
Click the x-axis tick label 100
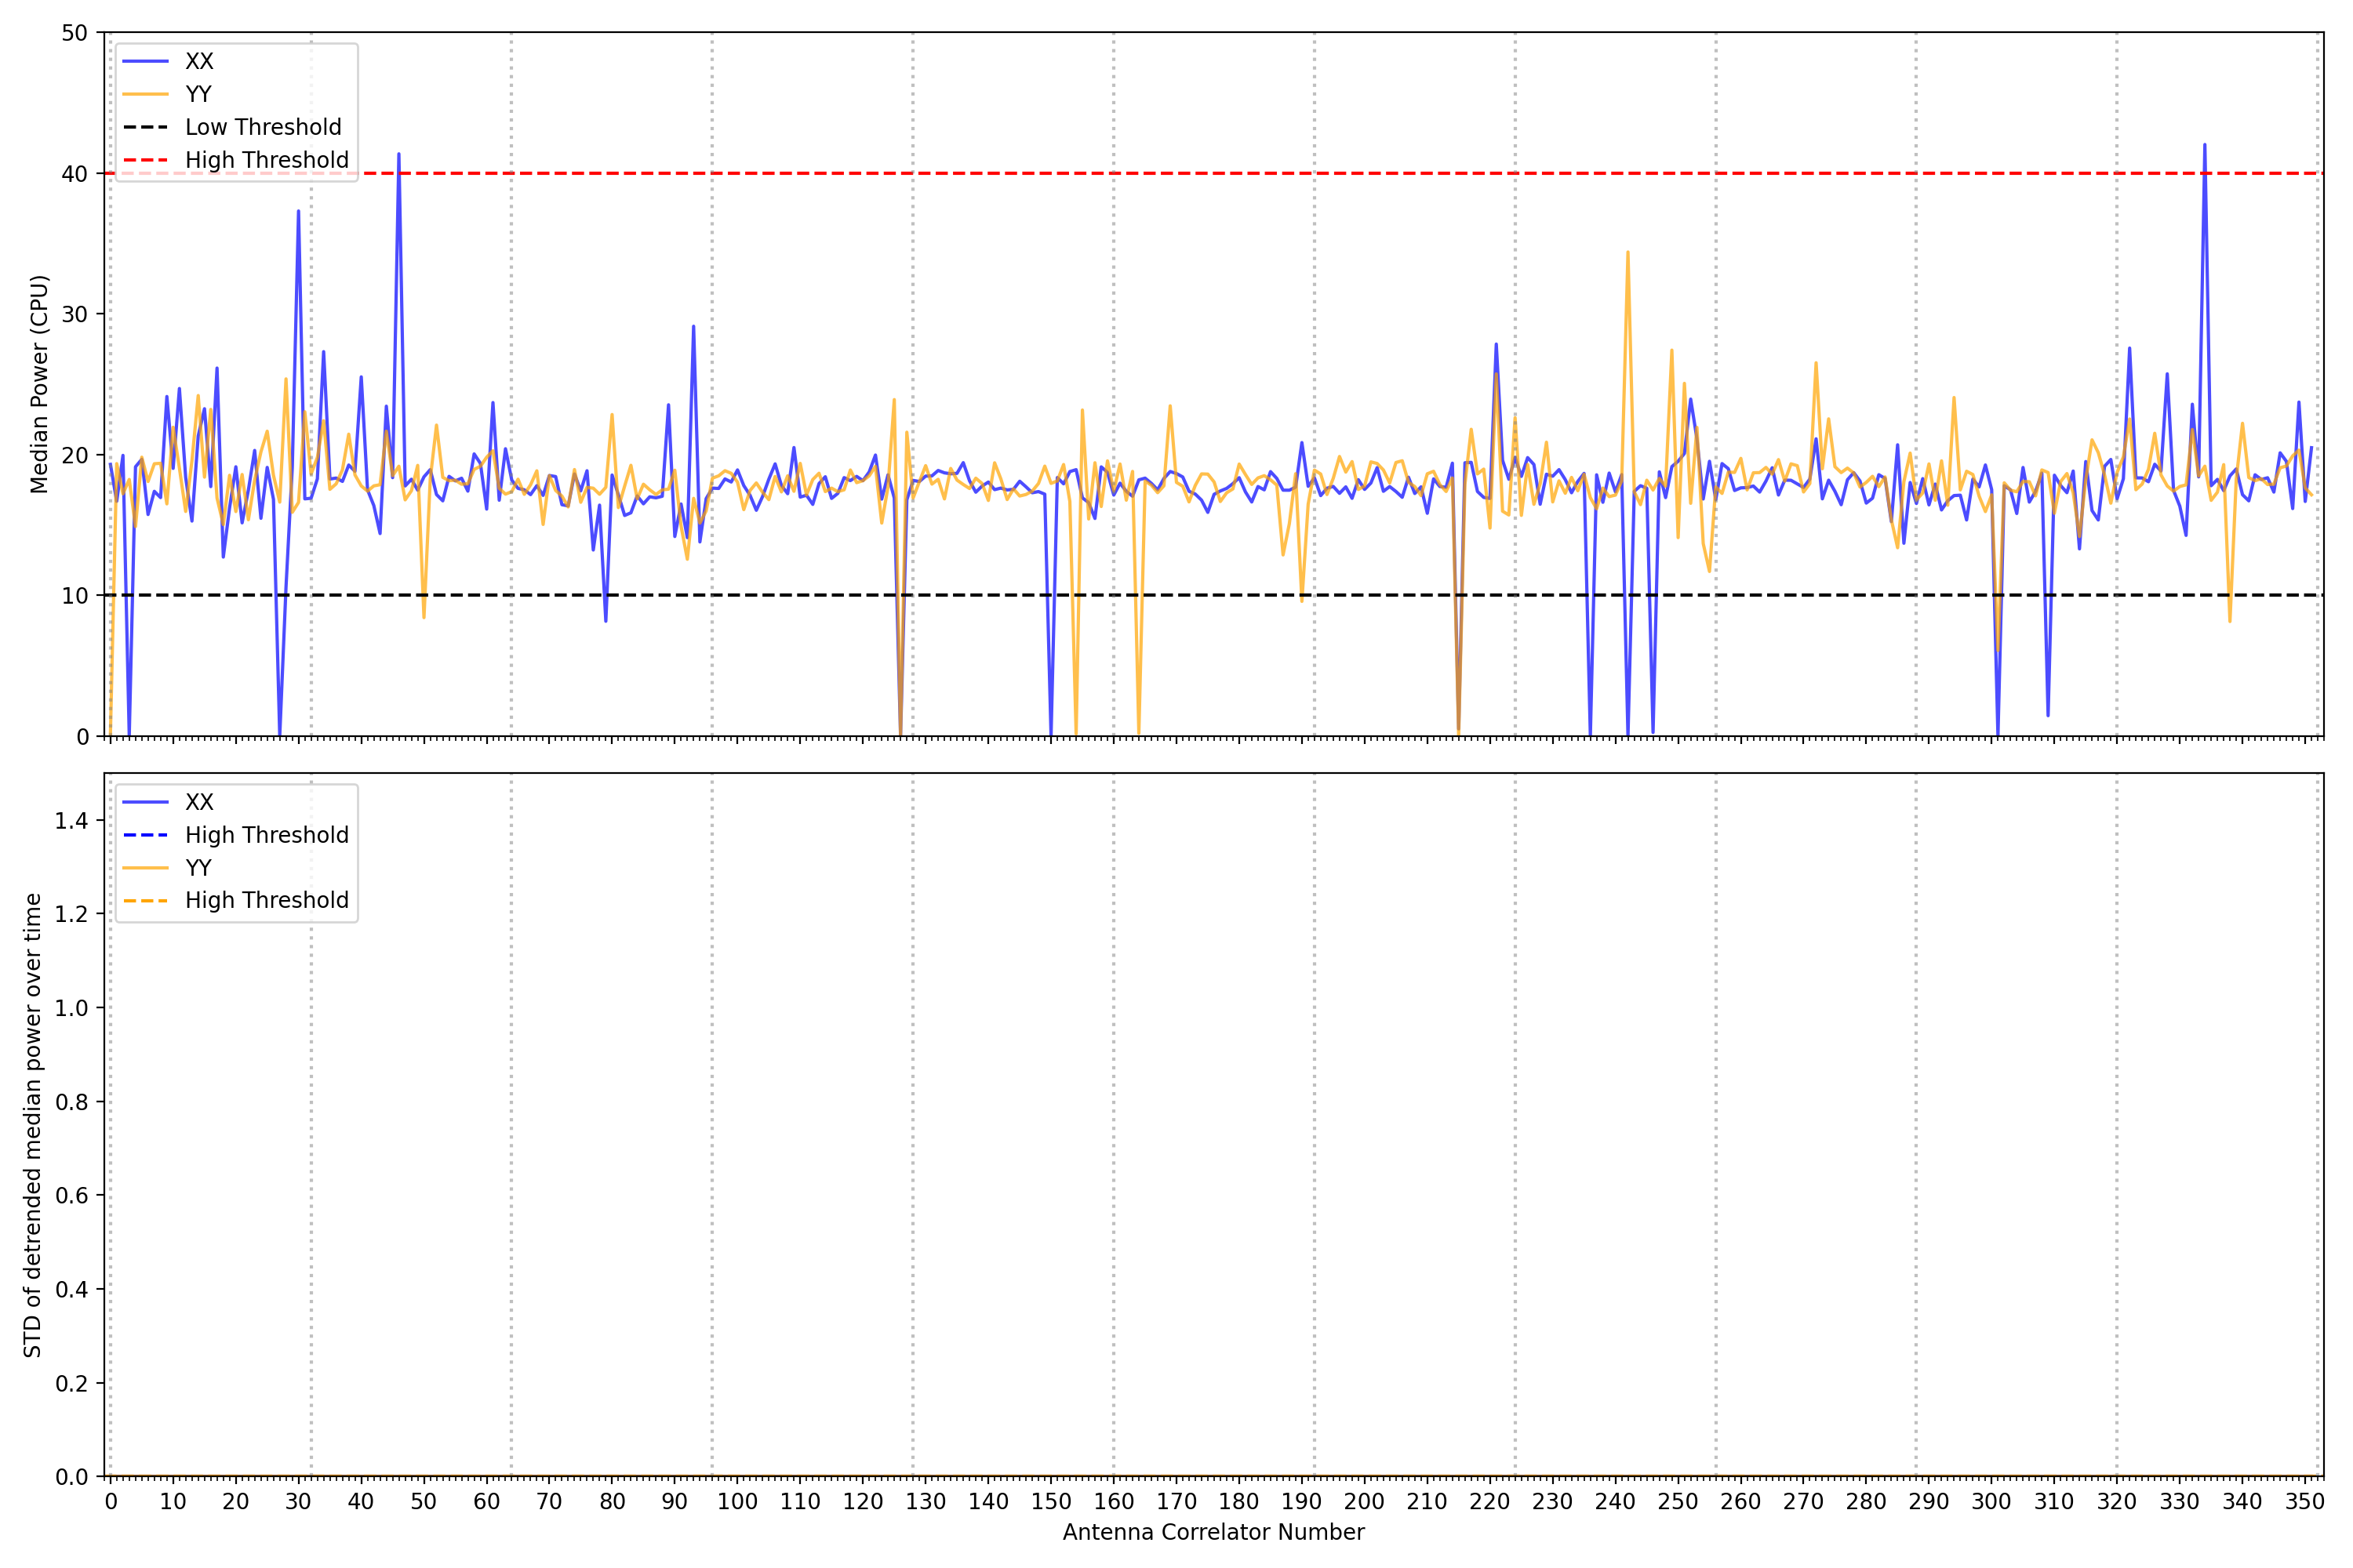click(x=737, y=1502)
